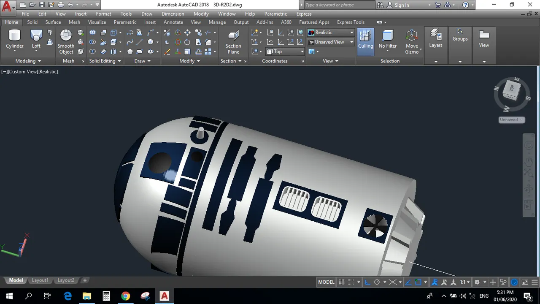Click the Realistic viewport style label
This screenshot has width=540, height=304.
[48, 72]
